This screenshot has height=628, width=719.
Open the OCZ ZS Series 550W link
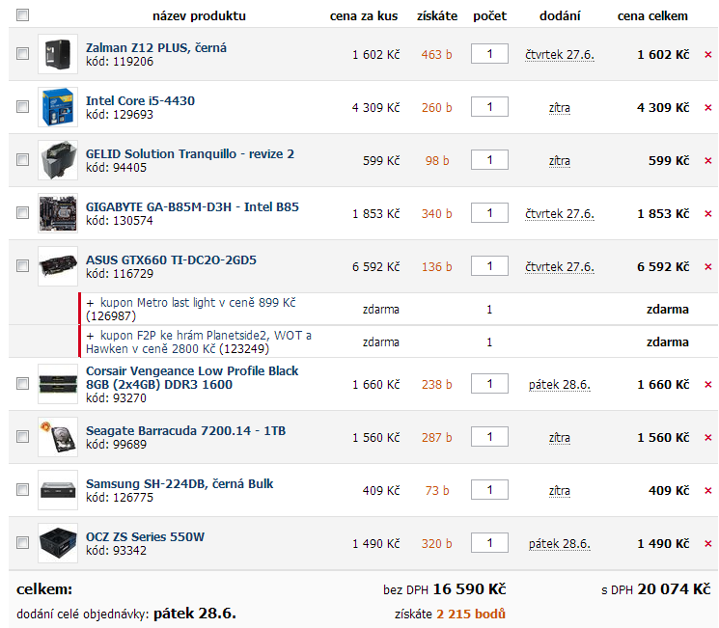145,536
